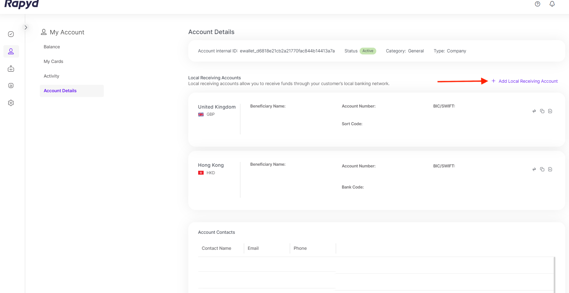Viewport: 569px width, 293px height.
Task: Click transfer arrows icon for Hong Kong account
Action: click(x=534, y=169)
